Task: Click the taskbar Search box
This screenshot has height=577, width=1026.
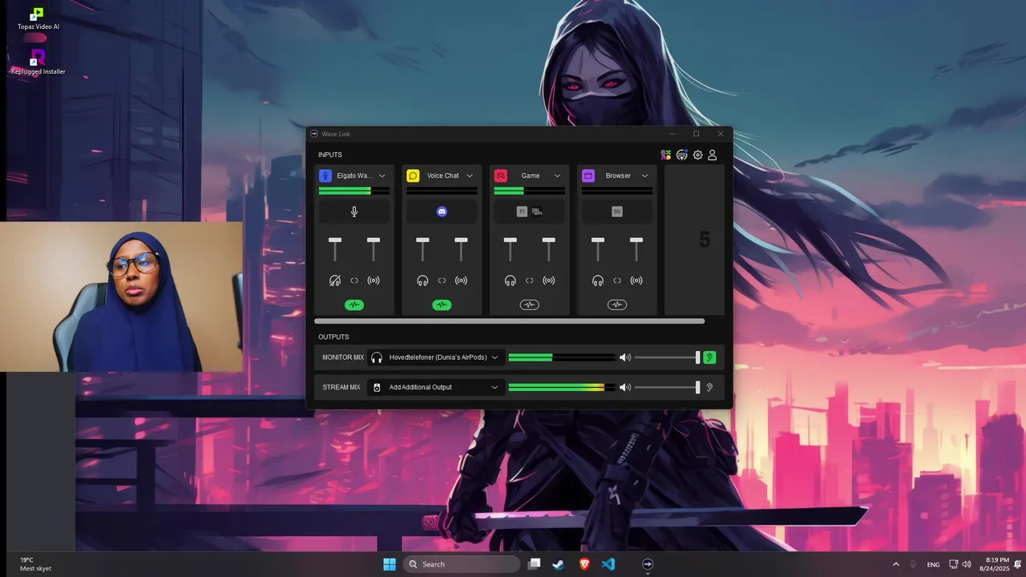Action: 462,564
